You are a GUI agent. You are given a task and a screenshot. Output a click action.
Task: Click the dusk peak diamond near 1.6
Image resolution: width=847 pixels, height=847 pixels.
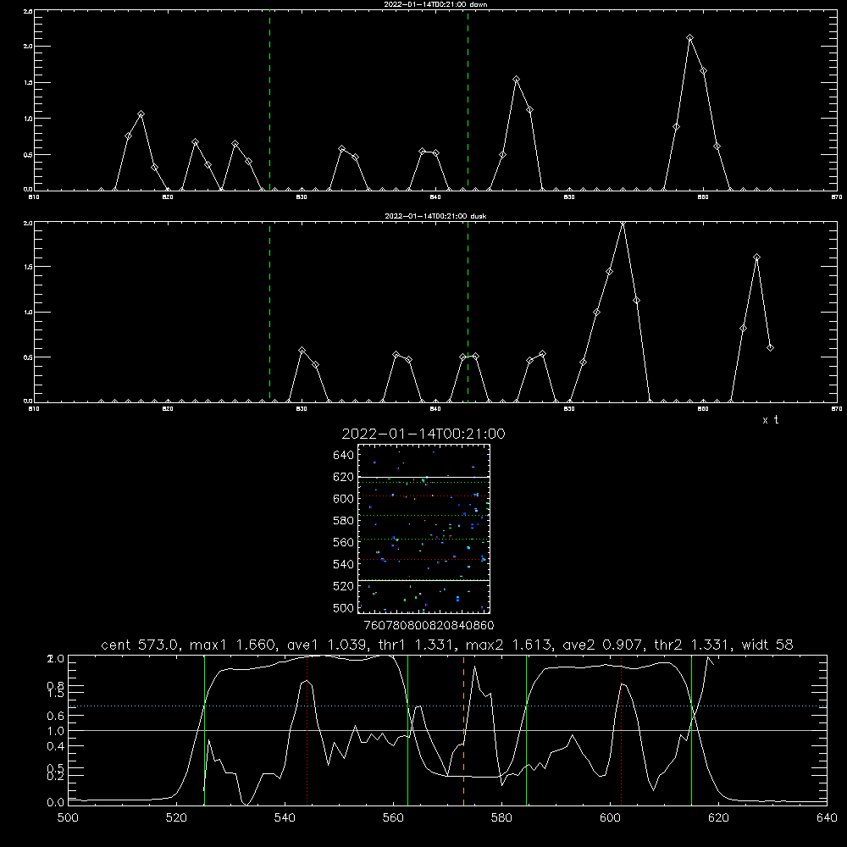[756, 257]
